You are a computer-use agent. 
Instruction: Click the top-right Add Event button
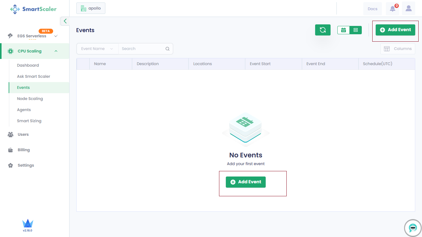[x=395, y=30]
